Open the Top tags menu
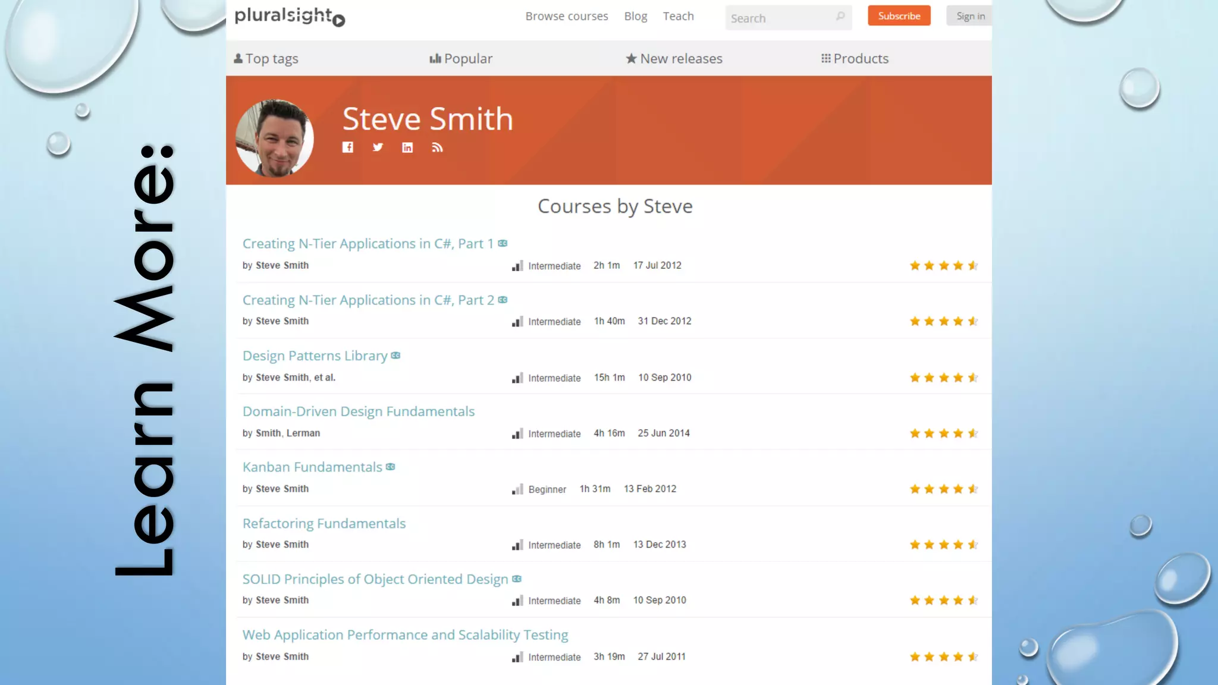1218x685 pixels. pyautogui.click(x=266, y=58)
